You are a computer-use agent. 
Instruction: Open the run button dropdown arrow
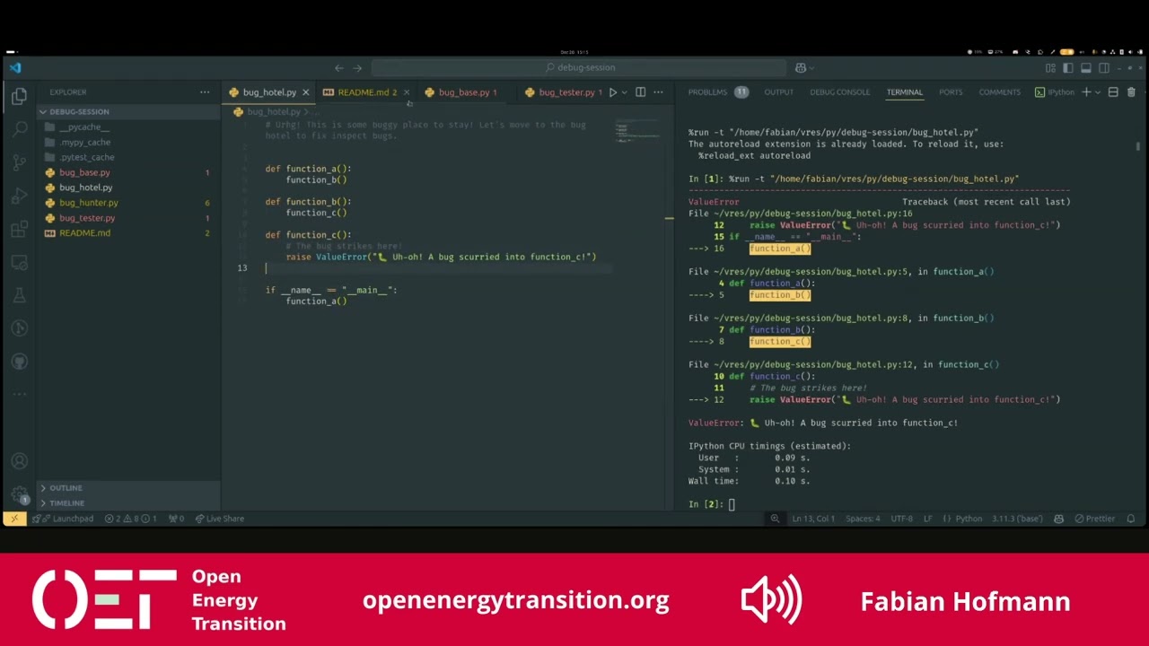click(624, 92)
